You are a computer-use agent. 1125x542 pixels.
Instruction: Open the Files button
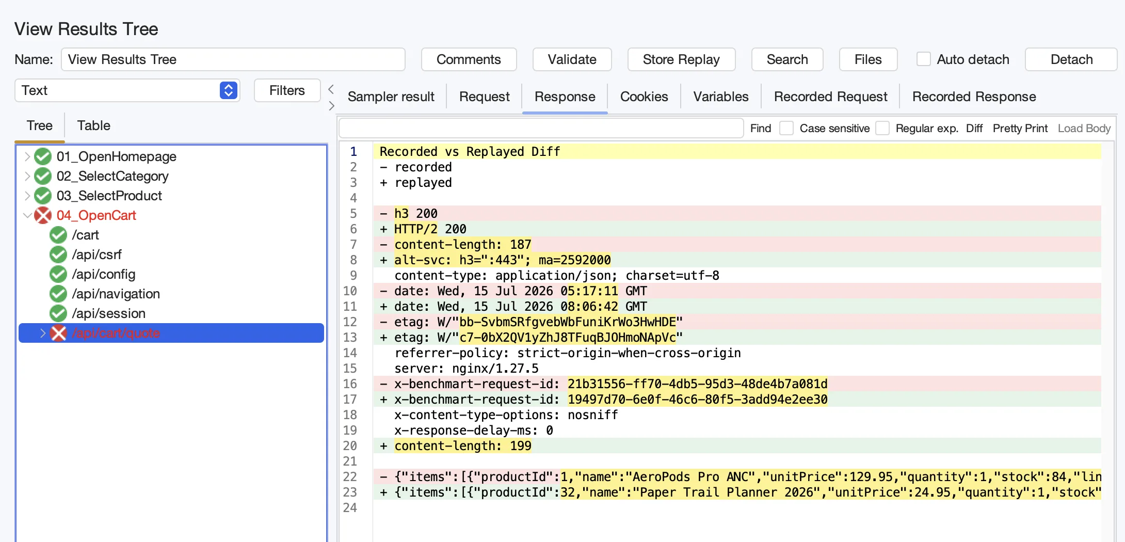tap(868, 59)
